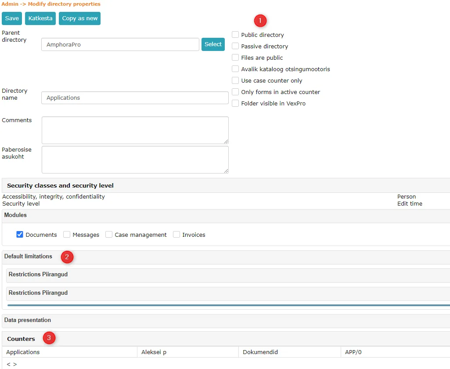Expand the Default limitations header
Screen dimensions: 450x369
[x=226, y=257]
